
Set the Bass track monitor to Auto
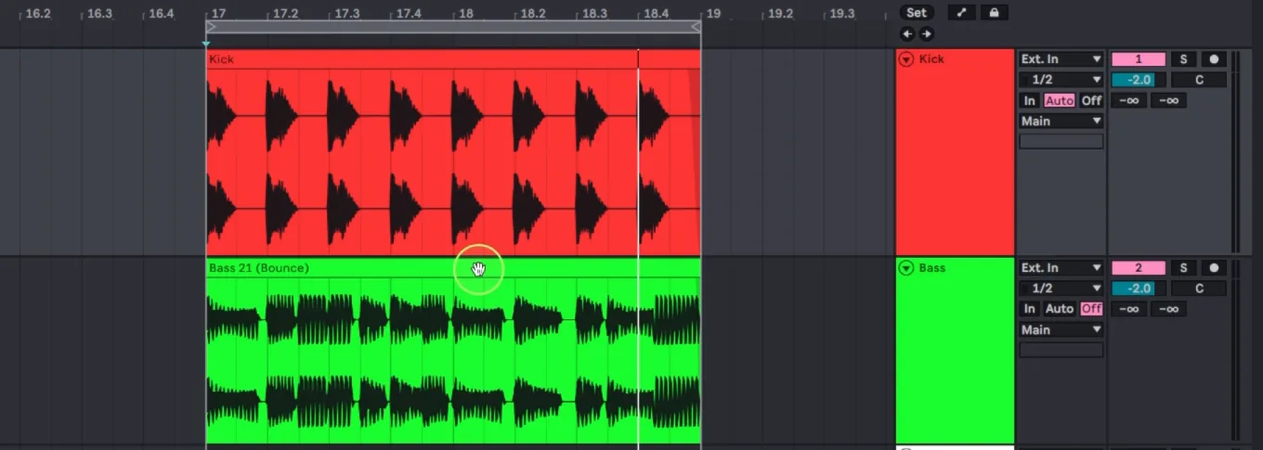1059,309
